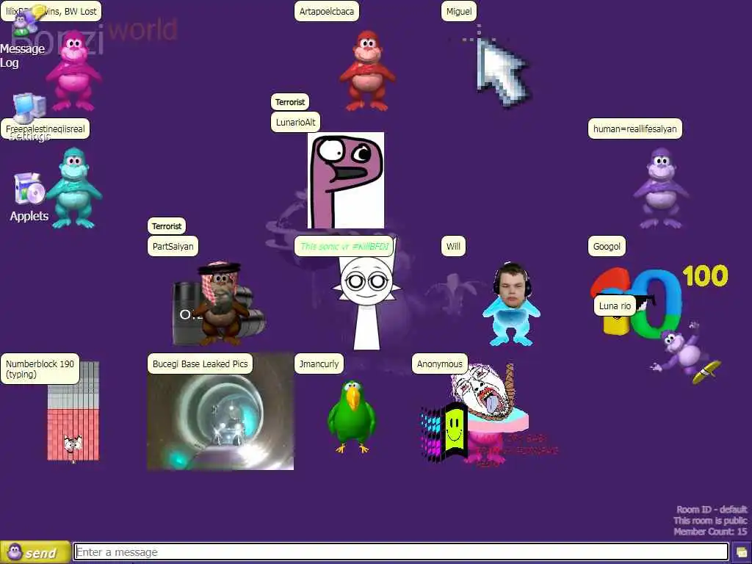Click the yellow icon right of message field
The image size is (752, 564).
point(742,552)
